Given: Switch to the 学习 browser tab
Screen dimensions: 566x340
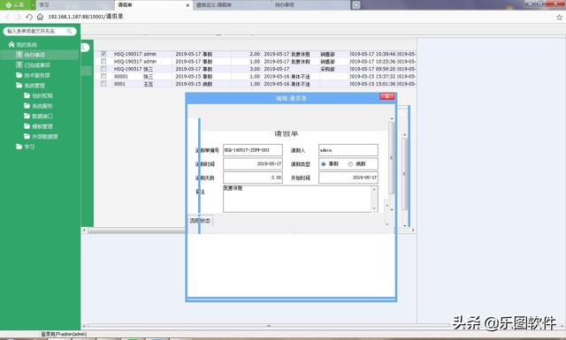Looking at the screenshot, I should [74, 5].
